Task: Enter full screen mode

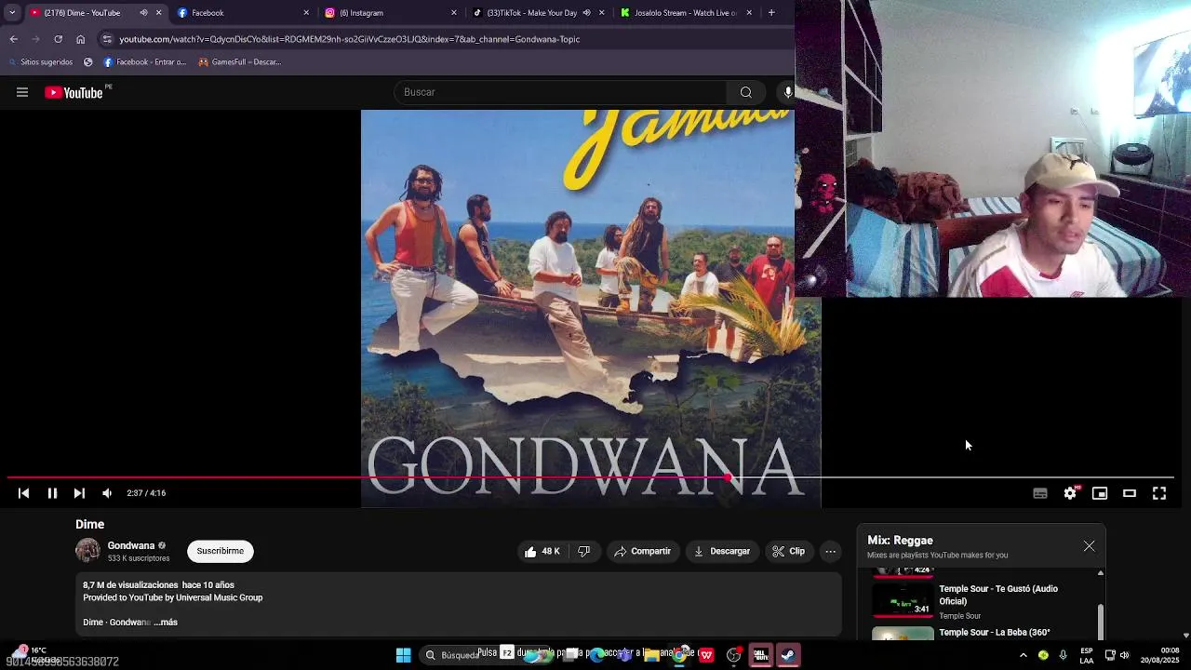Action: 1159,493
